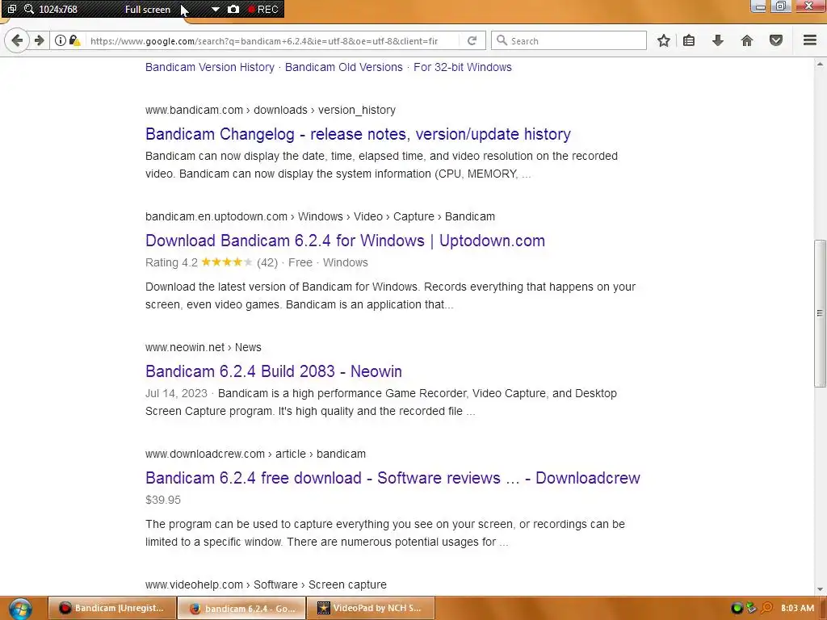Screen dimensions: 827x620
Task: Open the Pocket icon in toolbar
Action: (776, 40)
